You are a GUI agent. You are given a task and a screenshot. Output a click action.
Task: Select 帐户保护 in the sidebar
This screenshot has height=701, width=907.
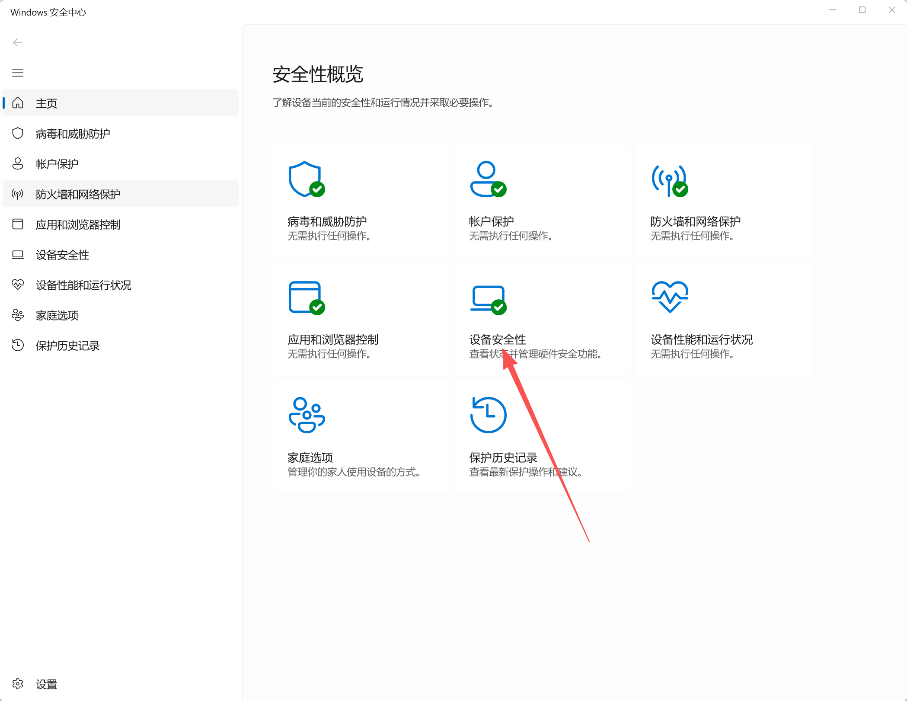pos(121,163)
